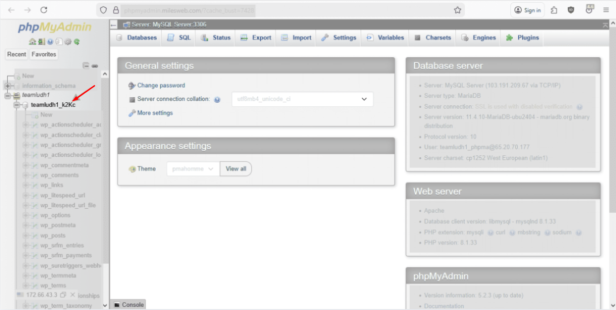Open the Variables tab
616x310 pixels.
click(x=385, y=38)
